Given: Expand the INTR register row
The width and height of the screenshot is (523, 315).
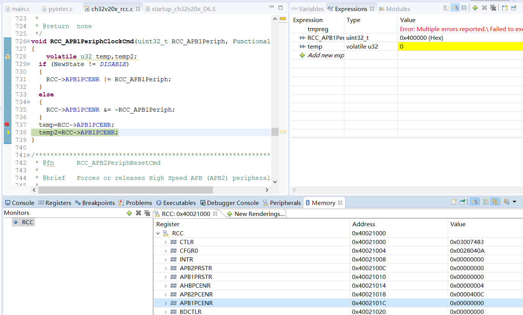Looking at the screenshot, I should 166,260.
